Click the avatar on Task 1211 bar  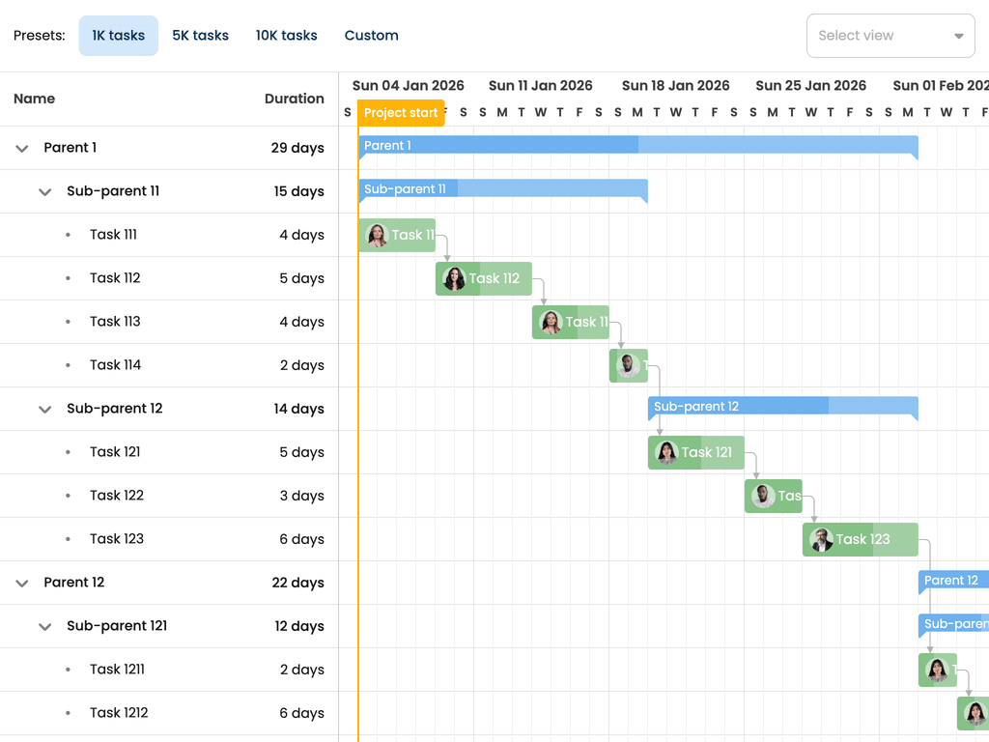click(937, 670)
